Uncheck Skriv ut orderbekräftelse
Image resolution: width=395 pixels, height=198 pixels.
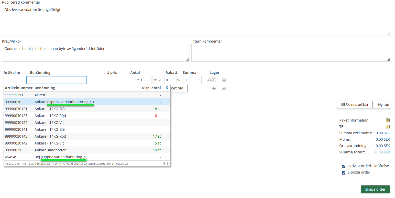344,166
